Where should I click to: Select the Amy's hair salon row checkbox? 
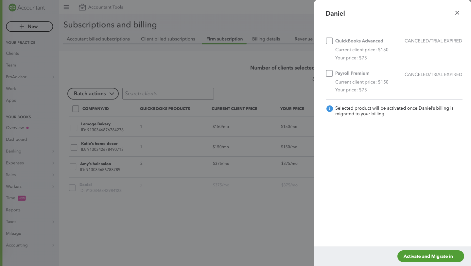click(x=73, y=167)
